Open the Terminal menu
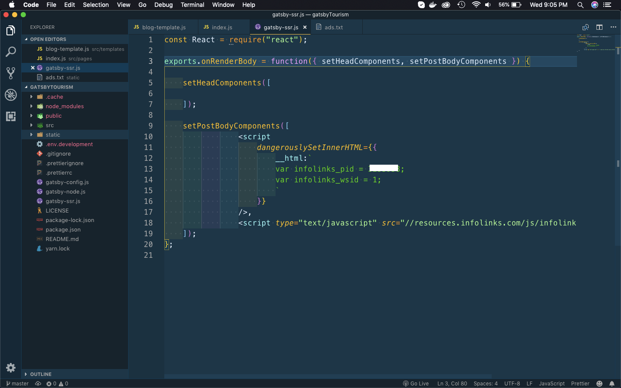The image size is (621, 388). point(192,5)
